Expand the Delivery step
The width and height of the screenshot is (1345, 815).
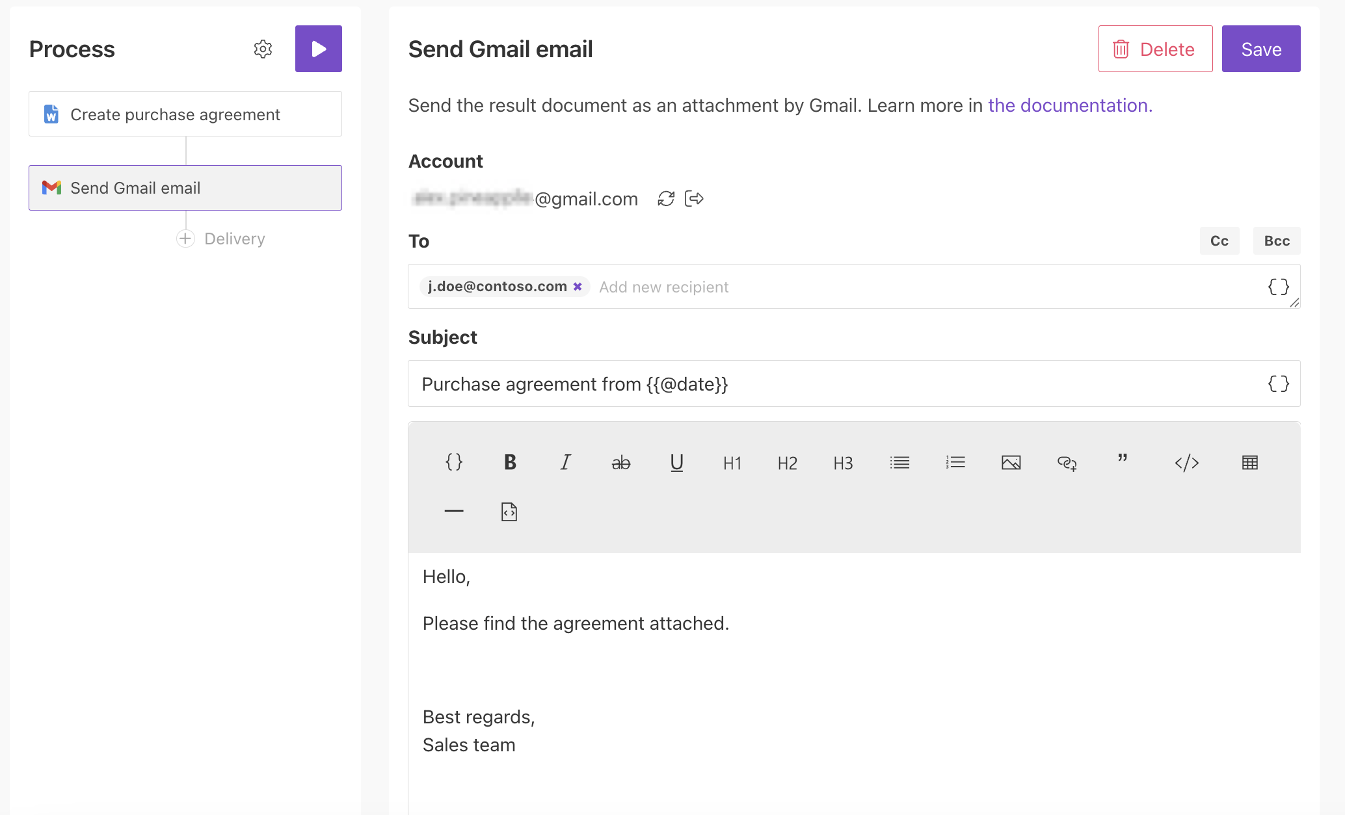pyautogui.click(x=185, y=239)
